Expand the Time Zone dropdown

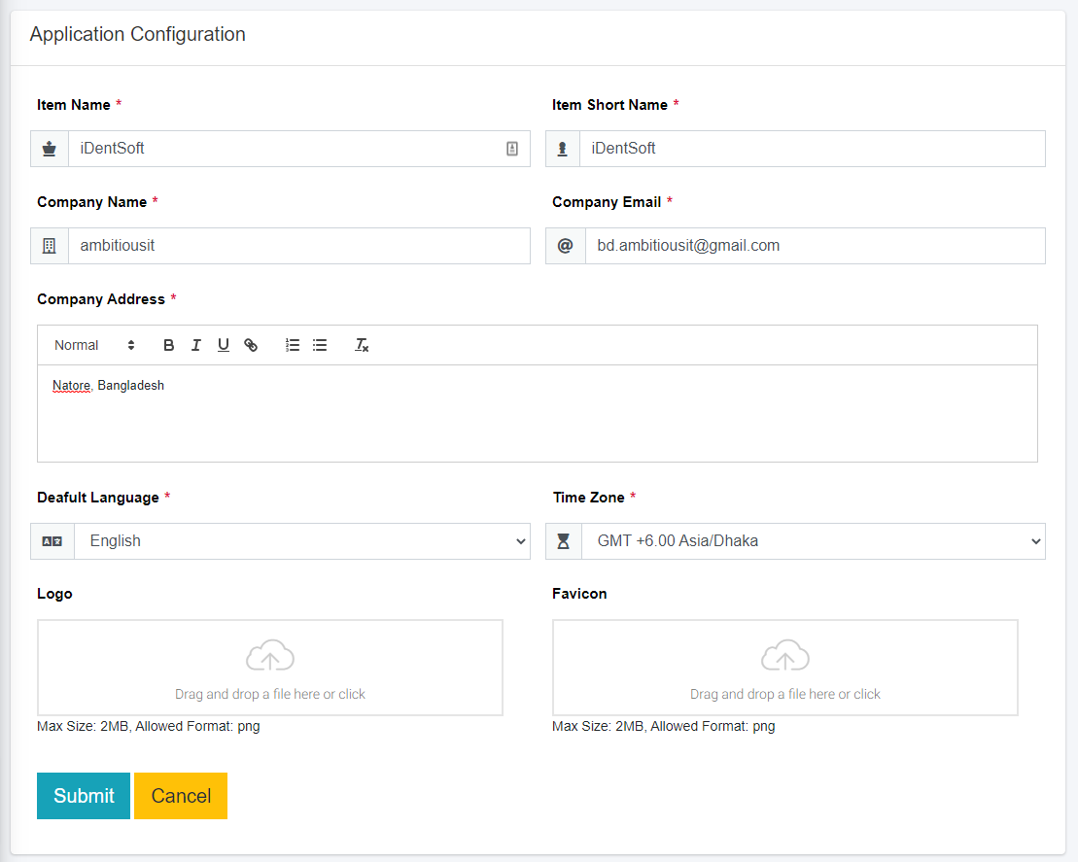[x=813, y=541]
